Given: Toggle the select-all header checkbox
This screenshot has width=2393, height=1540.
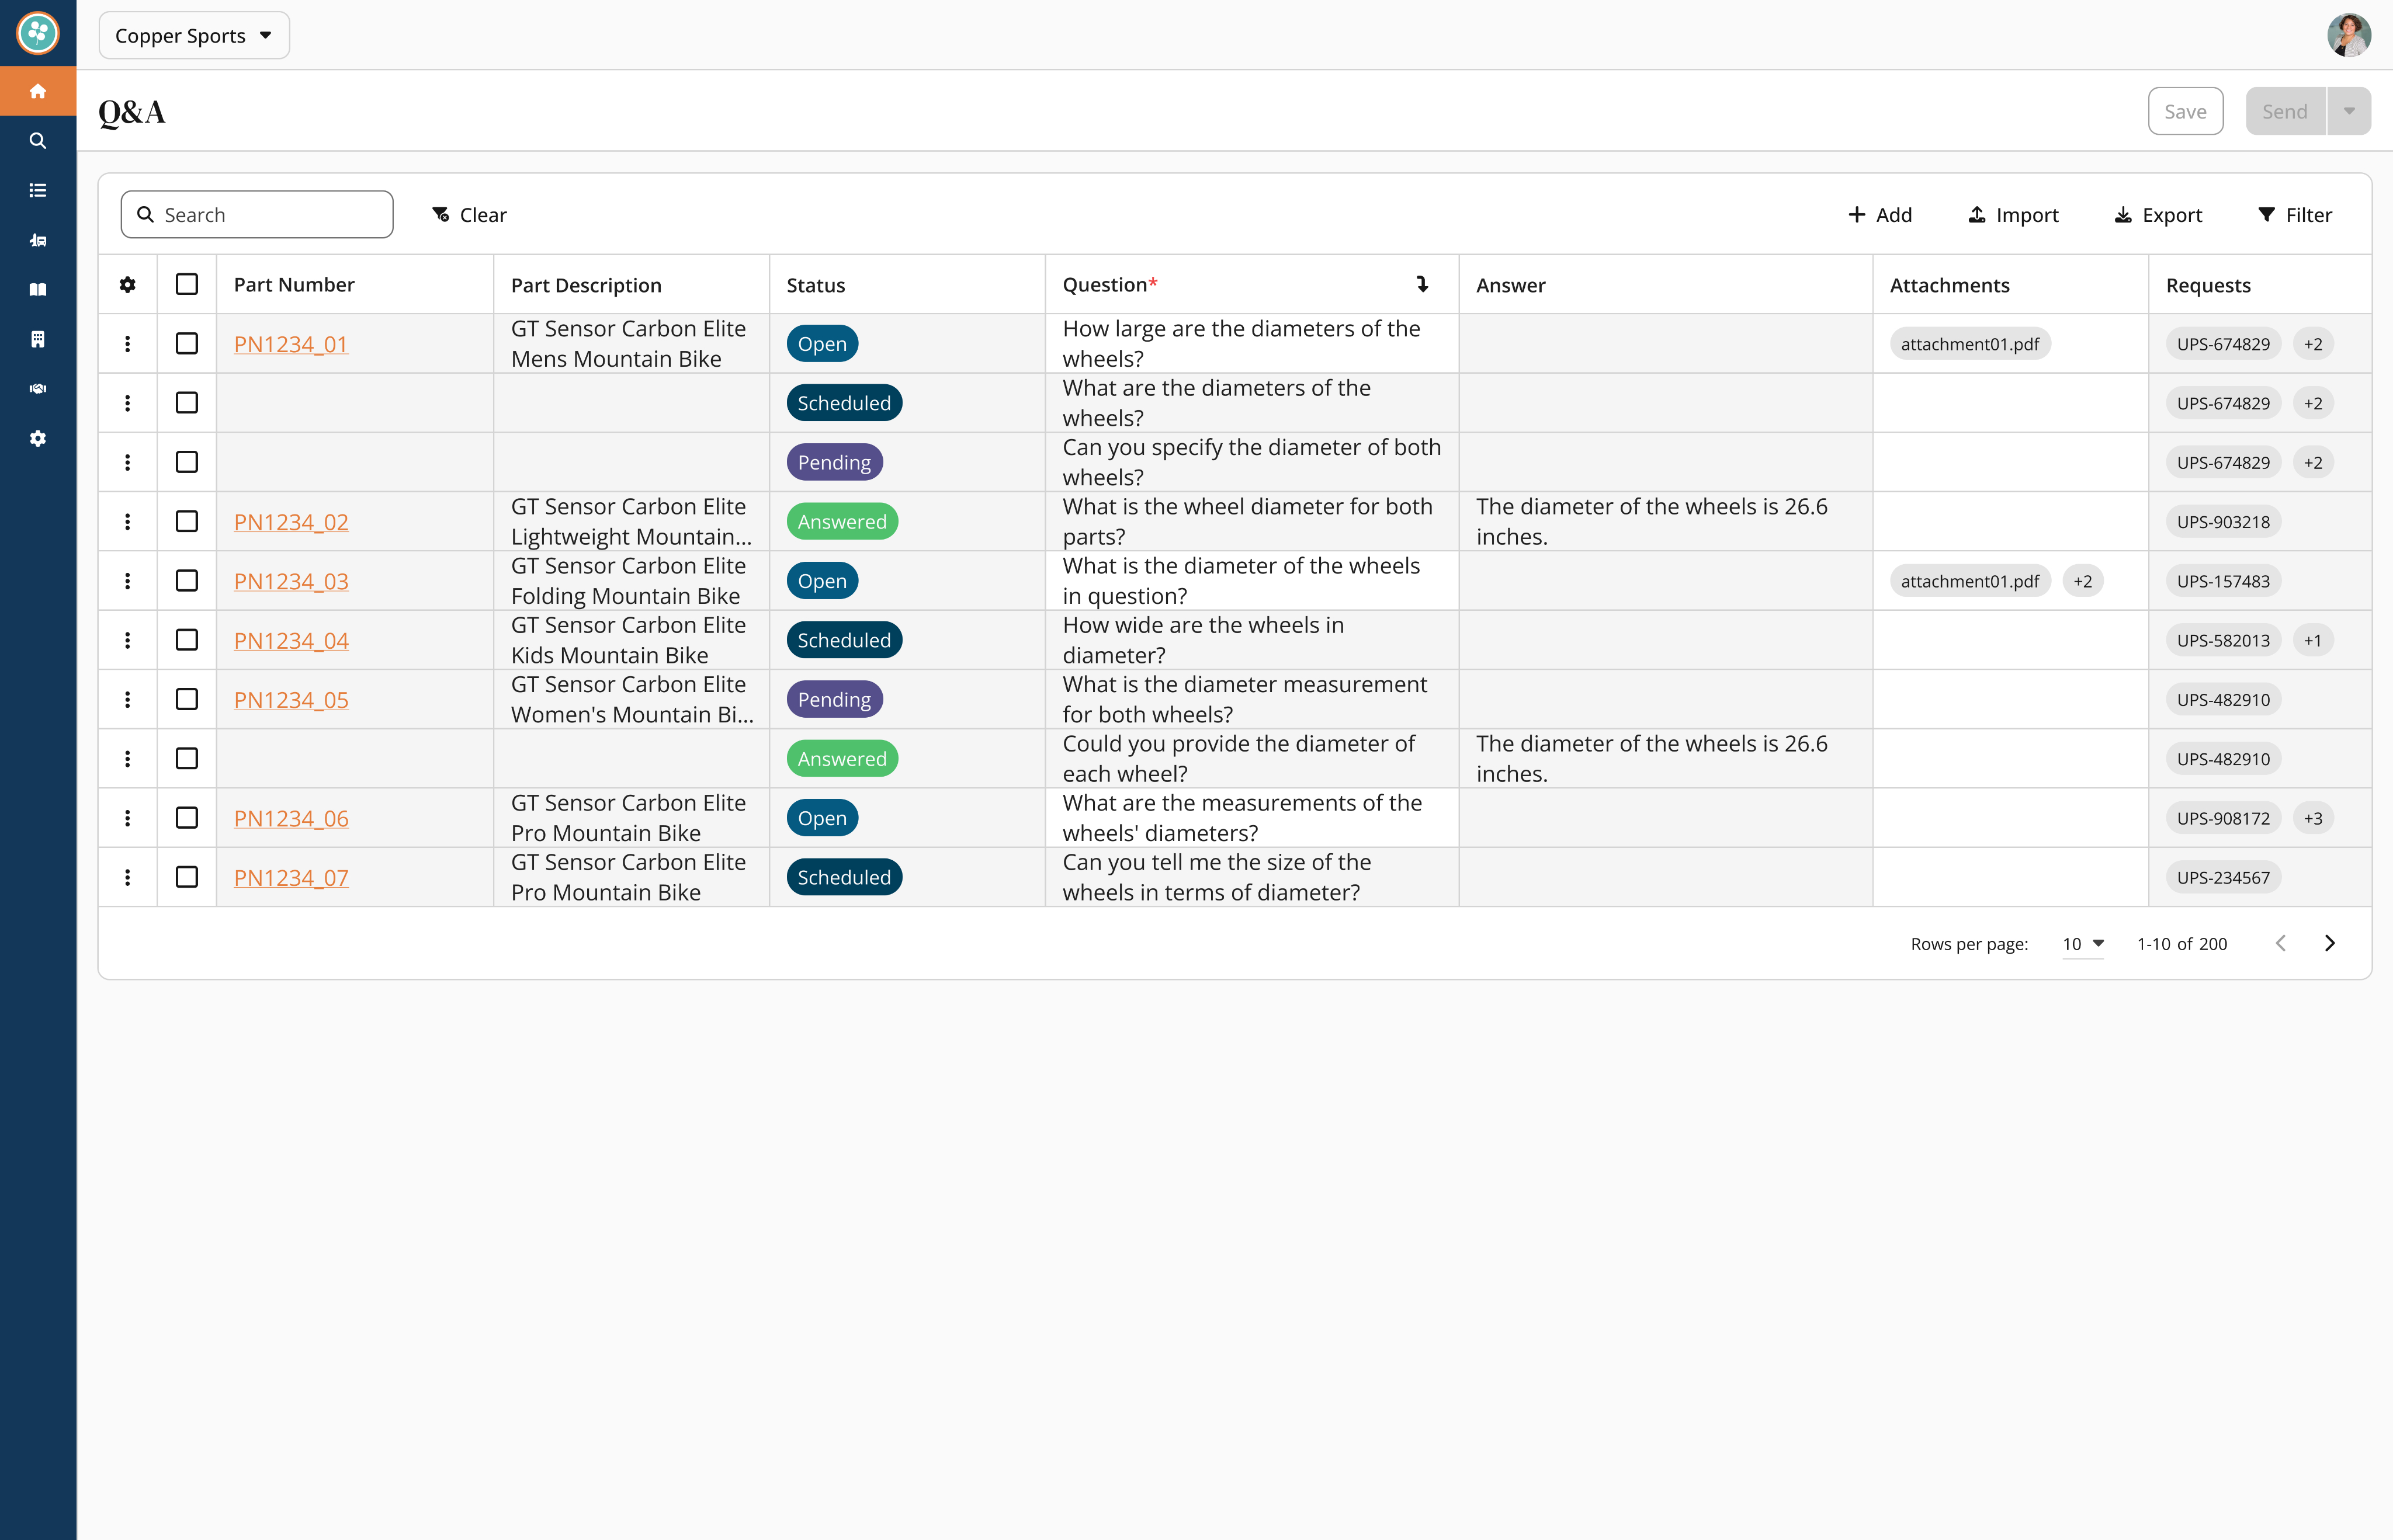Looking at the screenshot, I should (186, 285).
